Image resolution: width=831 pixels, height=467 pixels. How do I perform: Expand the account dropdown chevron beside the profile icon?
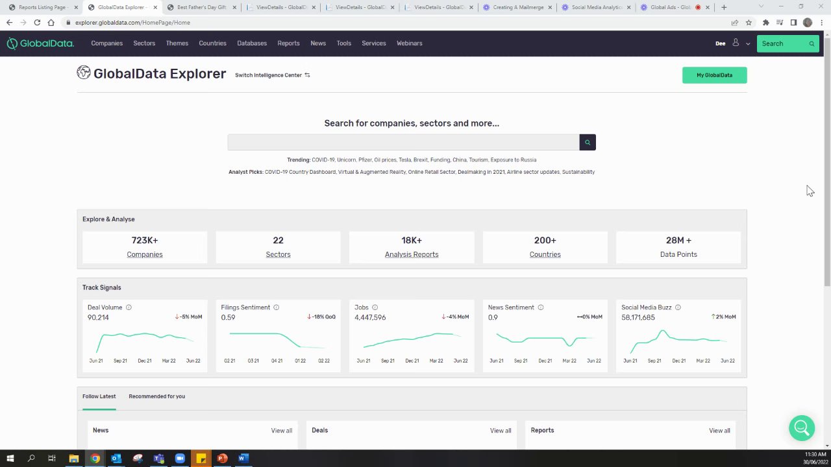tap(748, 43)
